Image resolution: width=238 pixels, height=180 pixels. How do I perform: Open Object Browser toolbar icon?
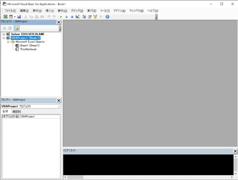[95, 16]
